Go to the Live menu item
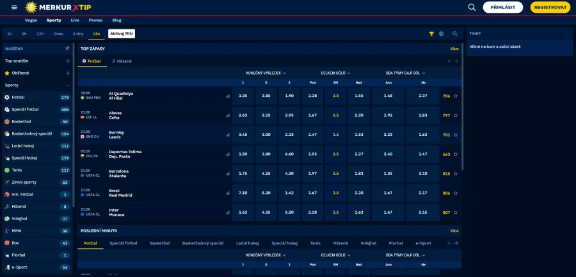Screen dimensions: 576x277 [x=75, y=20]
